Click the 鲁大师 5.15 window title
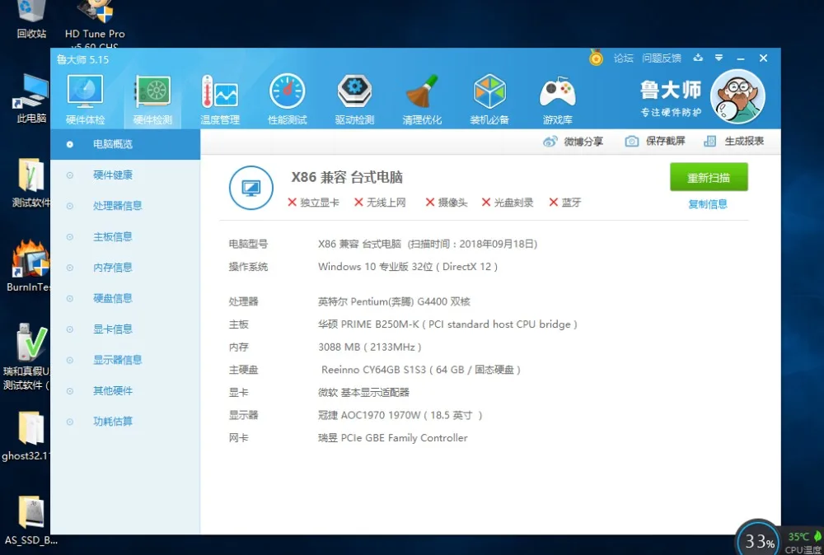 coord(82,60)
